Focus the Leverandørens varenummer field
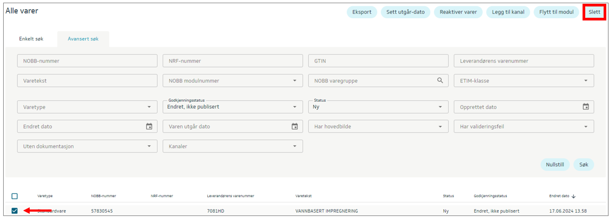This screenshot has height=217, width=609. [x=524, y=61]
